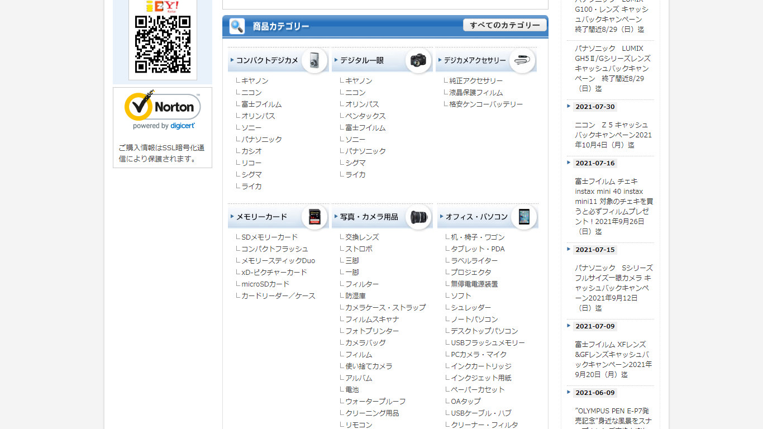Viewport: 763px width, 429px height.
Task: Open ウォータープルーフ link
Action: (375, 402)
